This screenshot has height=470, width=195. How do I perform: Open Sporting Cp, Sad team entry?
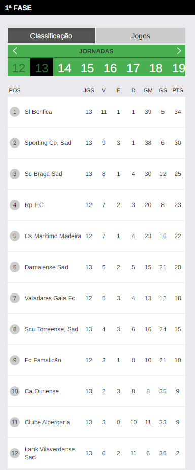[96, 143]
